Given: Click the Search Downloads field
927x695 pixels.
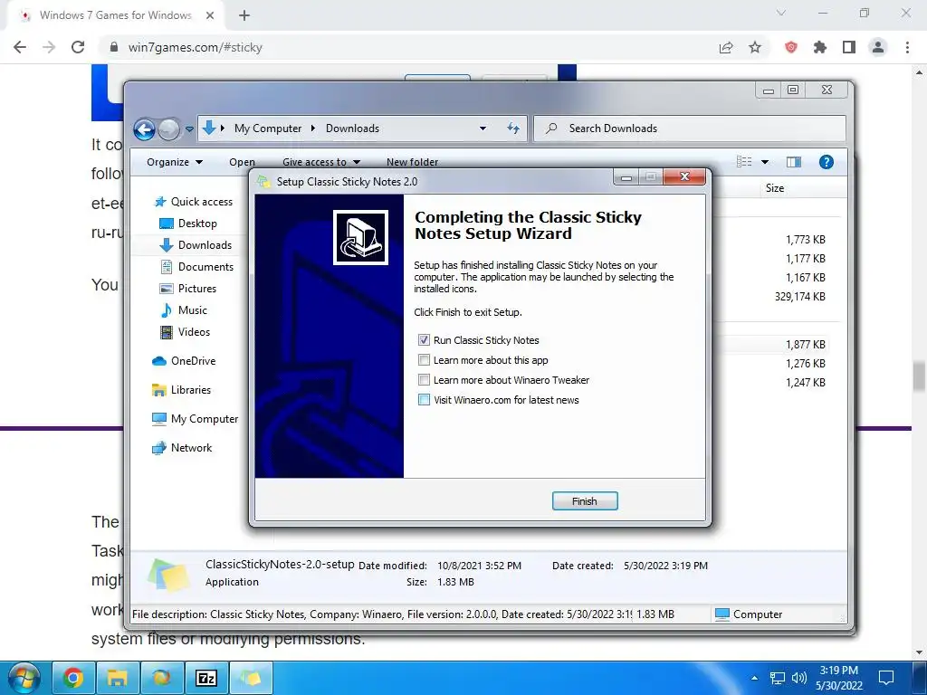Looking at the screenshot, I should tap(689, 129).
